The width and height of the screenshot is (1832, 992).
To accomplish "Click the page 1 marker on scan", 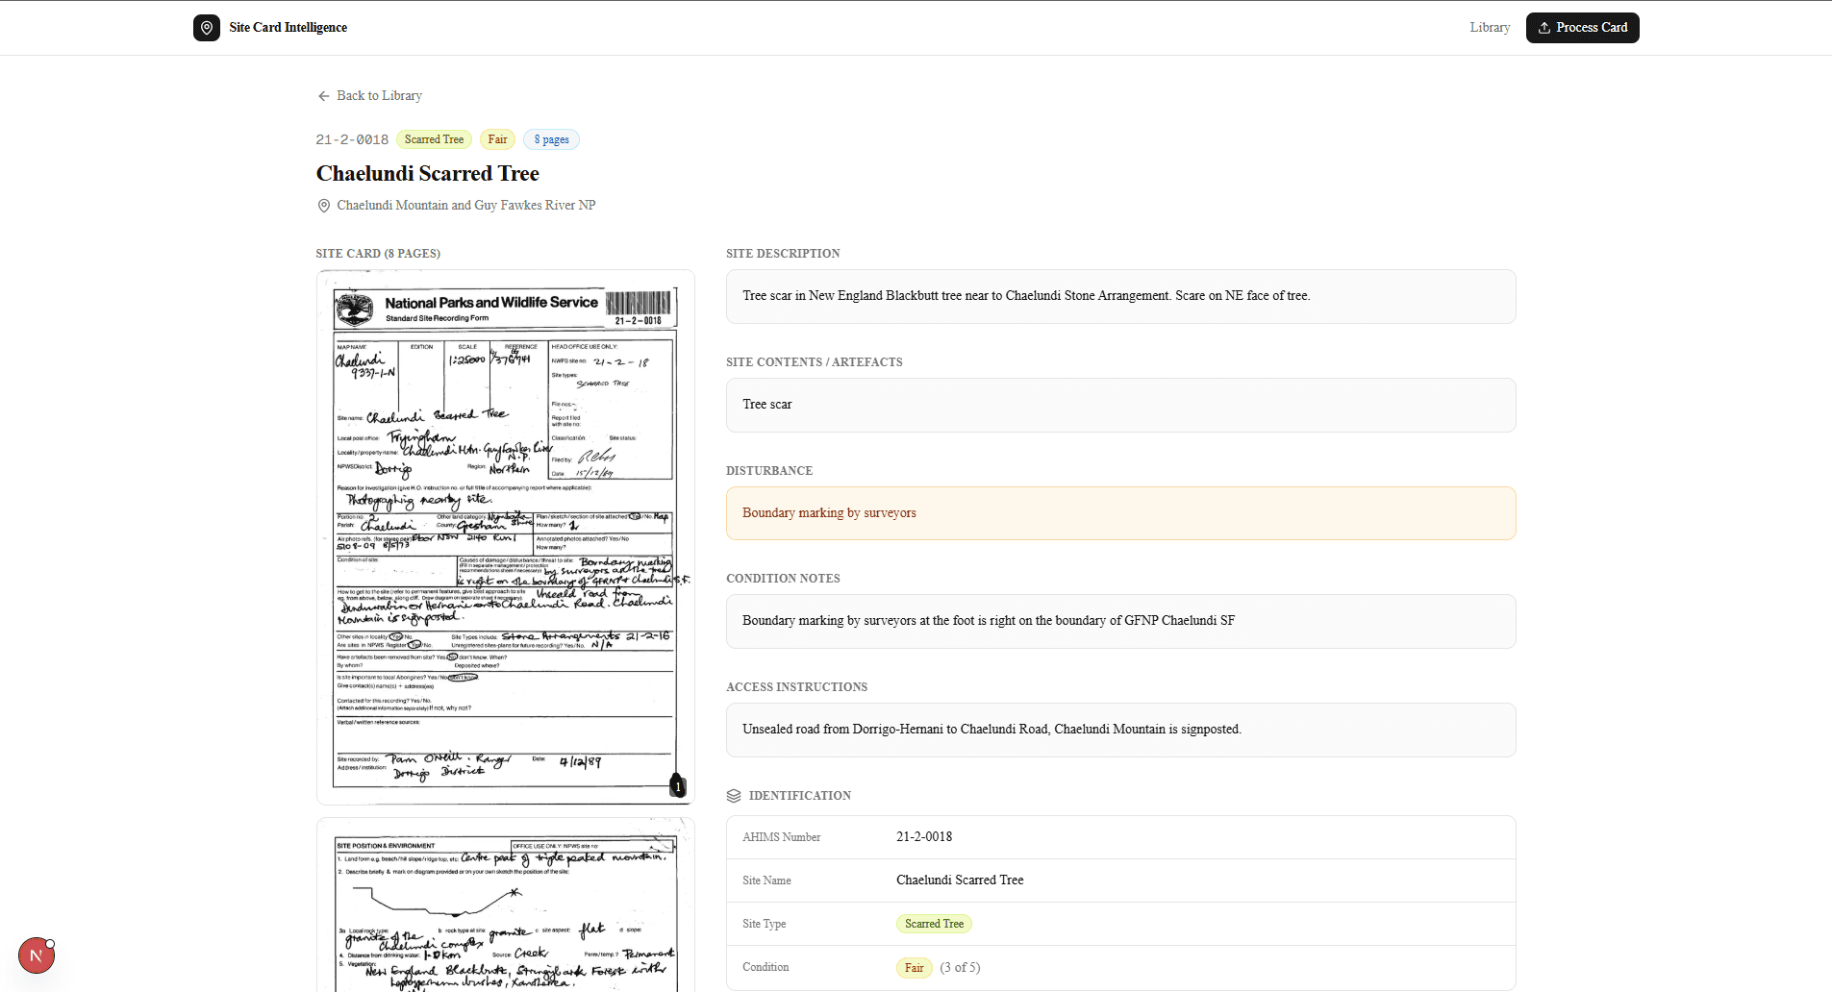I will (677, 786).
